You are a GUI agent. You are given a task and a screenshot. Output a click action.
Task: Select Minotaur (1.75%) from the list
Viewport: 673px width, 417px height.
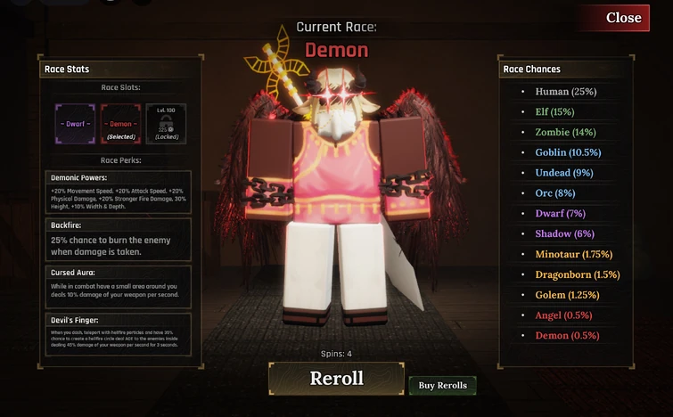point(573,255)
